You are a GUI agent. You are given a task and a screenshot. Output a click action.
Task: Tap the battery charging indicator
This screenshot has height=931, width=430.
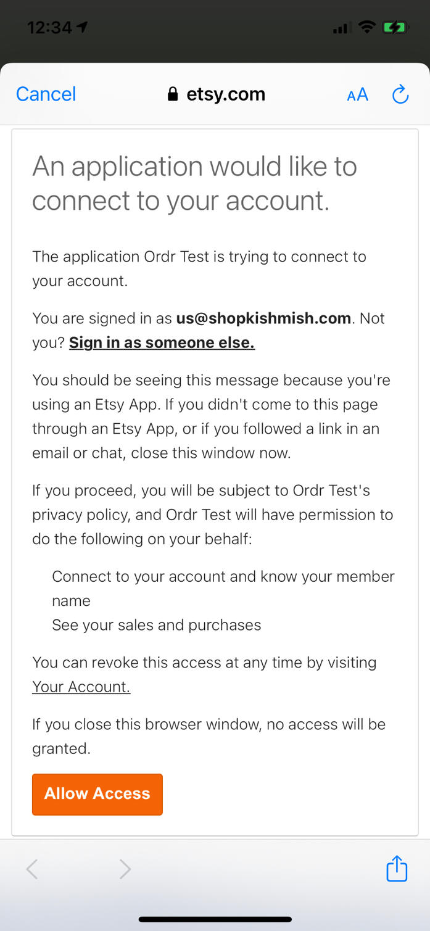click(394, 27)
